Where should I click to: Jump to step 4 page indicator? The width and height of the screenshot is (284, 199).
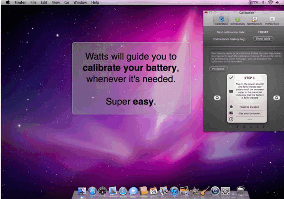(251, 127)
